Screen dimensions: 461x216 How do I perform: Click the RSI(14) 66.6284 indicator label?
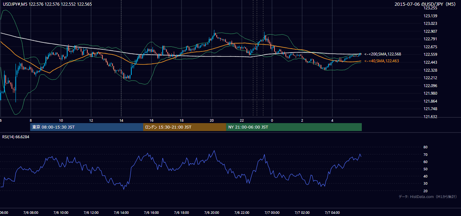(x=16, y=137)
